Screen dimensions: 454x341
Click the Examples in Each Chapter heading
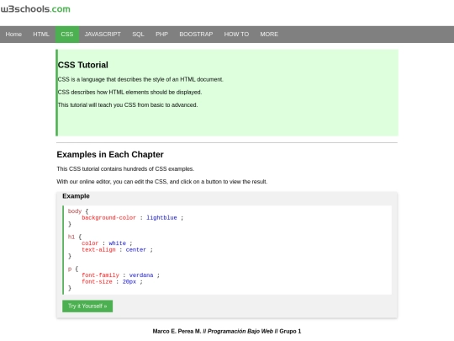[110, 155]
